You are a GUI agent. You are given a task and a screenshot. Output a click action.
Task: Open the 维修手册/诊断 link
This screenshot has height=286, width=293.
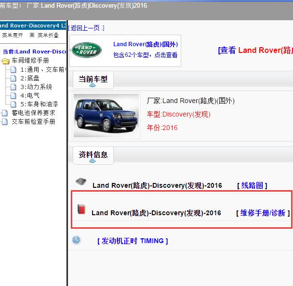point(263,213)
